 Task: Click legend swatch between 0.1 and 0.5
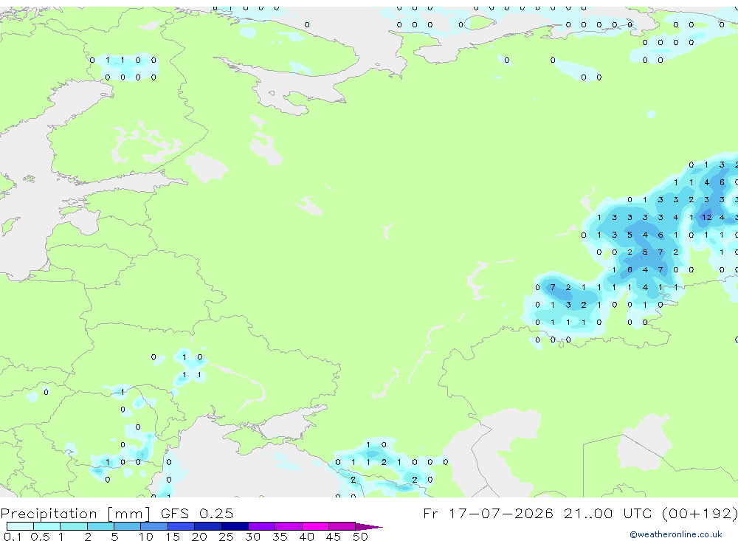click(20, 526)
